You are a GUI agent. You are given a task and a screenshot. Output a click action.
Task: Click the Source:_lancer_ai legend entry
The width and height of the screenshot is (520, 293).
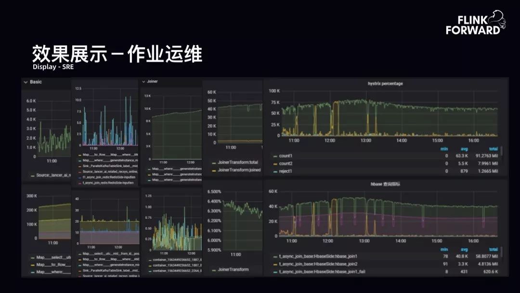tap(52, 175)
